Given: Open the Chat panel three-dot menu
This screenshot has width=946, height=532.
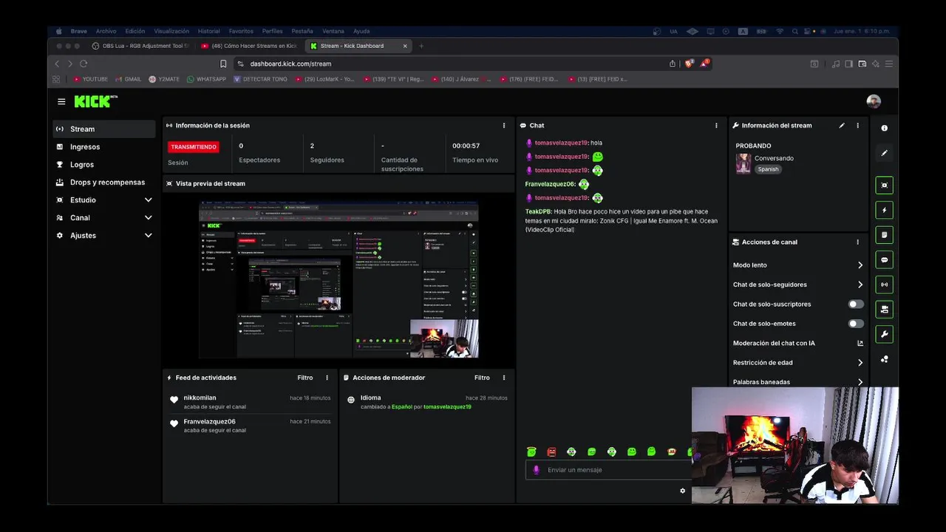Looking at the screenshot, I should click(x=716, y=126).
